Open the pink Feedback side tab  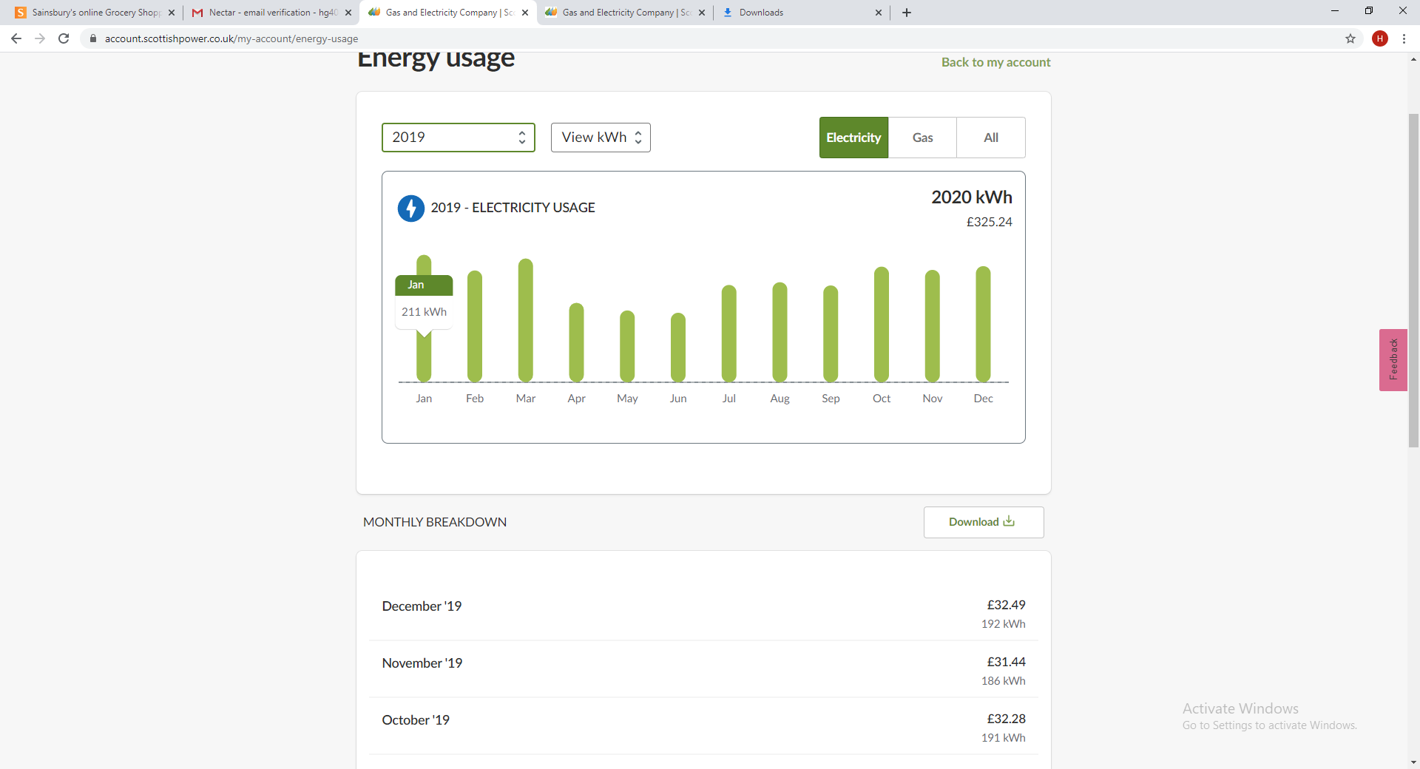point(1393,359)
